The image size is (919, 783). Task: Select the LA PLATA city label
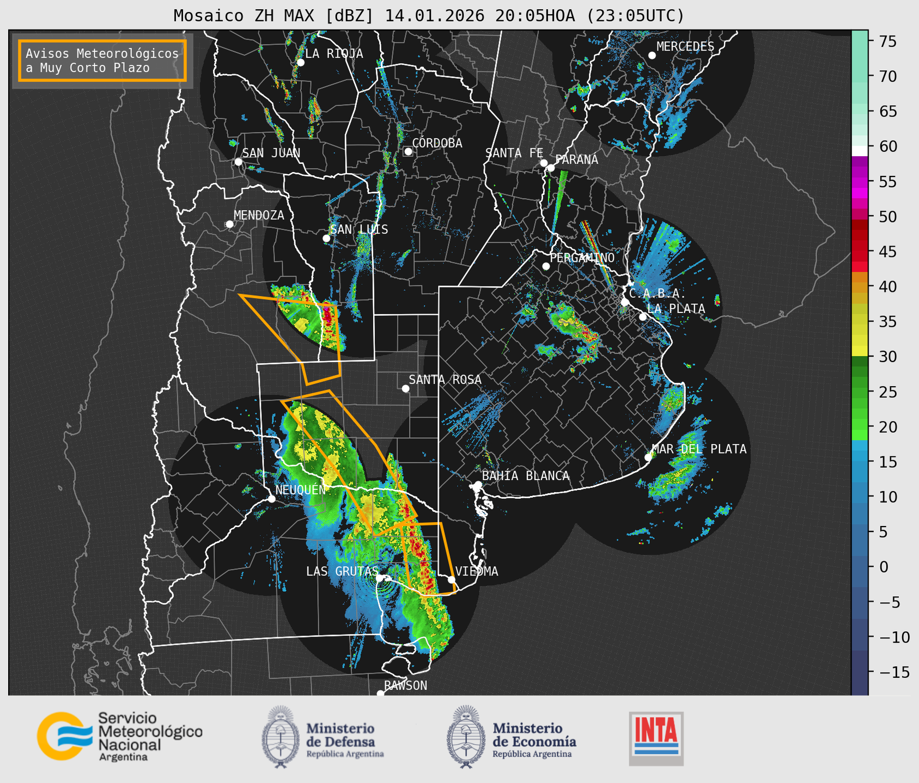[676, 308]
